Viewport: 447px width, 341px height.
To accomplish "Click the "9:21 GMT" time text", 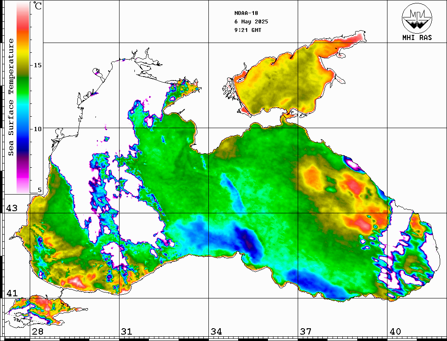I will point(248,30).
